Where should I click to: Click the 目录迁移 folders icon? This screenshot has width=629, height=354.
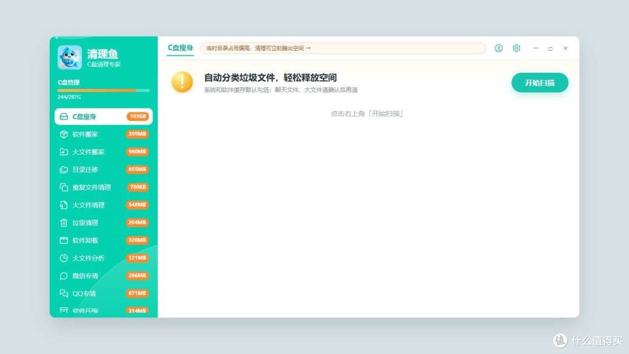pos(64,169)
